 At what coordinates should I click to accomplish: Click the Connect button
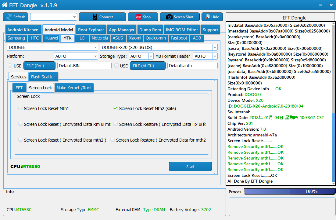tap(102, 17)
